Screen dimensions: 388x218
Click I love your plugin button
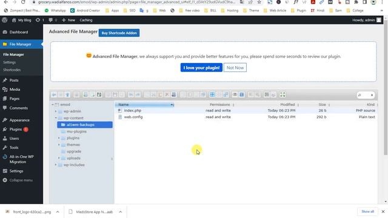pyautogui.click(x=201, y=67)
